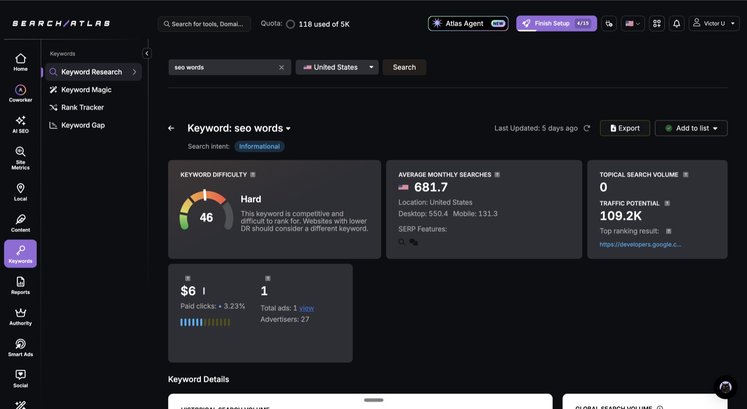Open the United States country dropdown
Image resolution: width=747 pixels, height=409 pixels.
click(x=337, y=67)
